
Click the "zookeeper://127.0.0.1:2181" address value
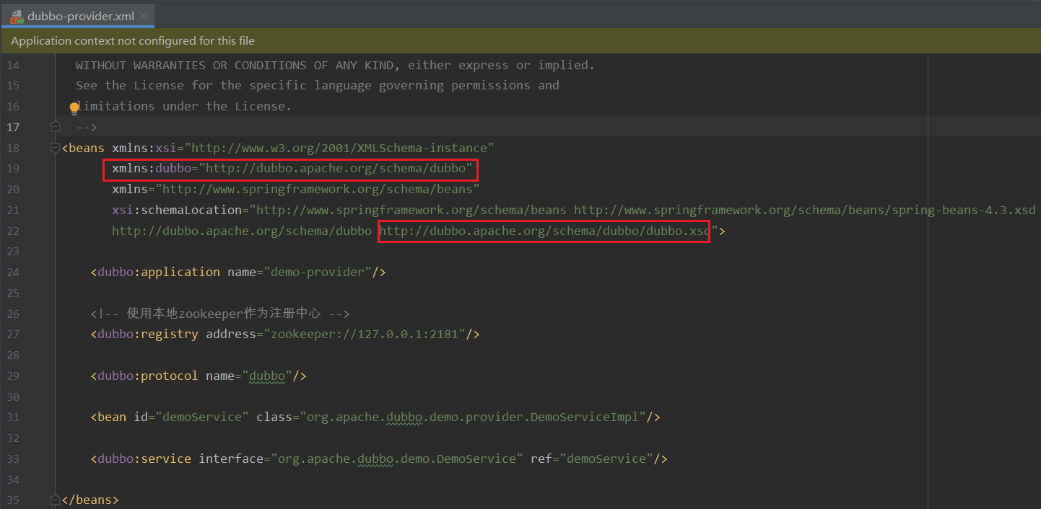click(365, 335)
